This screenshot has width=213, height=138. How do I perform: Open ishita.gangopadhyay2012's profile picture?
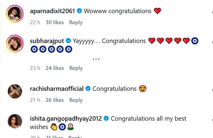[x=15, y=121]
